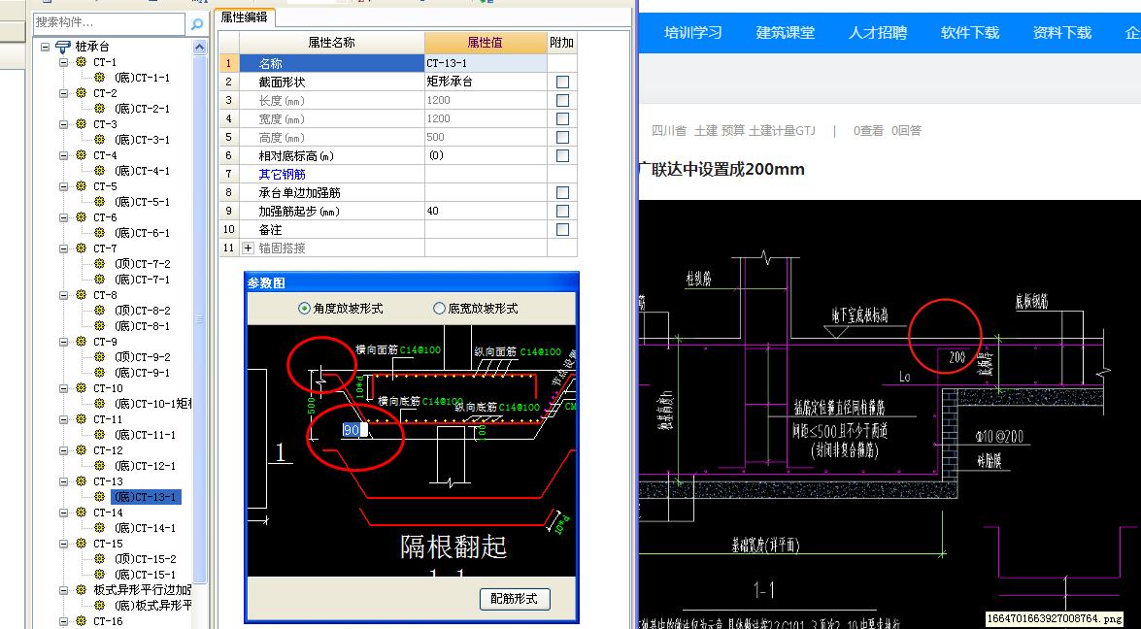Viewport: 1141px width, 629px height.
Task: Collapse the CT-4 tree node
Action: click(63, 155)
